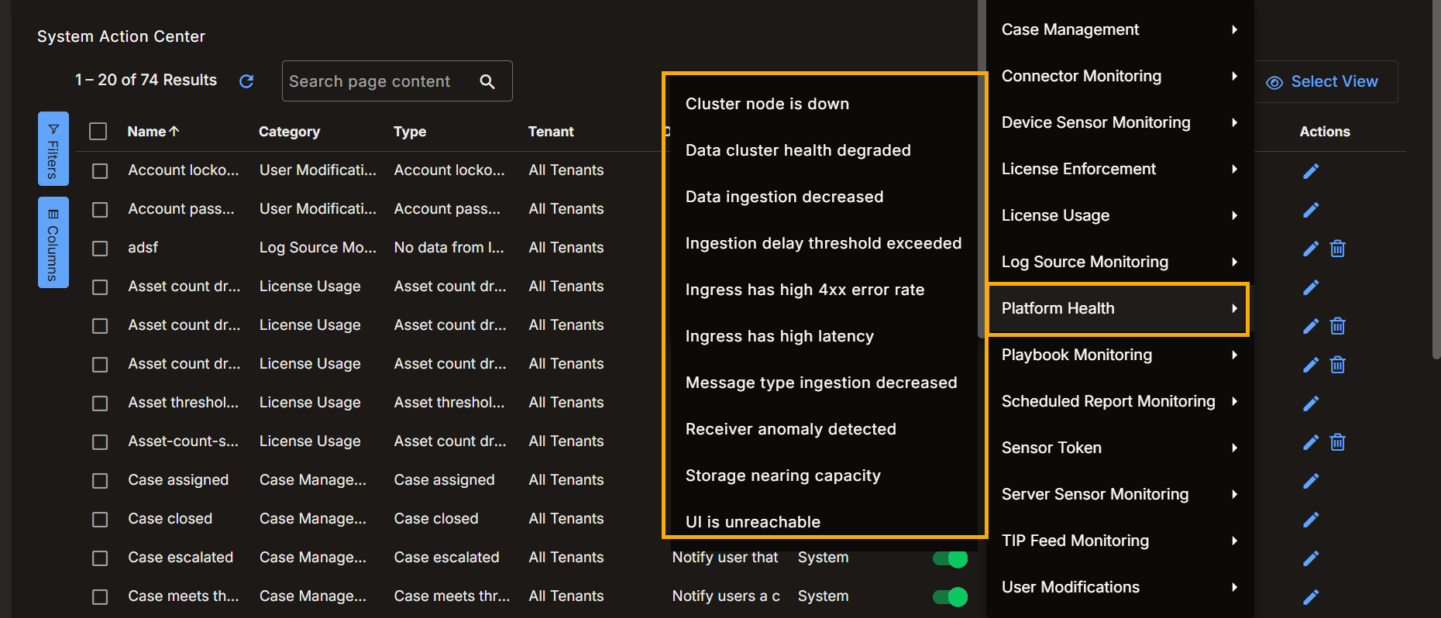
Task: Expand the Server Sensor Monitoring submenu
Action: coord(1119,494)
